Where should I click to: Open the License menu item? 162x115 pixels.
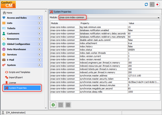(12, 83)
